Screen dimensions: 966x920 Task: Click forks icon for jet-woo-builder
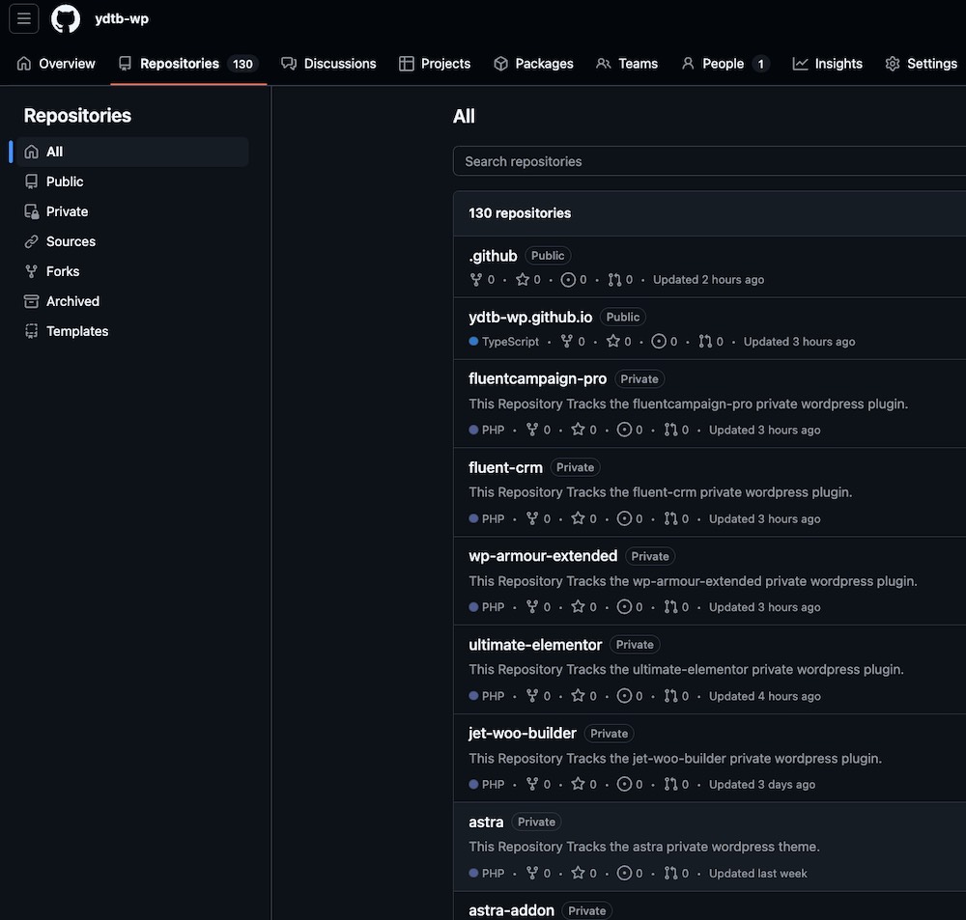[x=532, y=785]
